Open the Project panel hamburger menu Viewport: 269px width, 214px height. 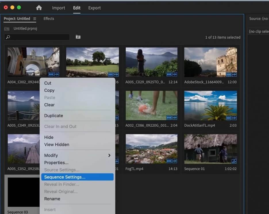(35, 19)
